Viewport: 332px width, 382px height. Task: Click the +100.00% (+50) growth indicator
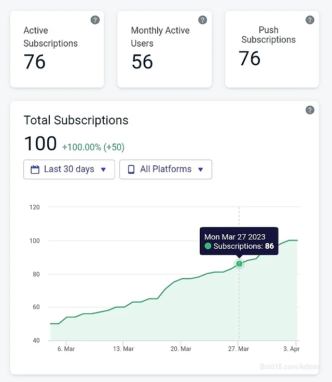[93, 147]
